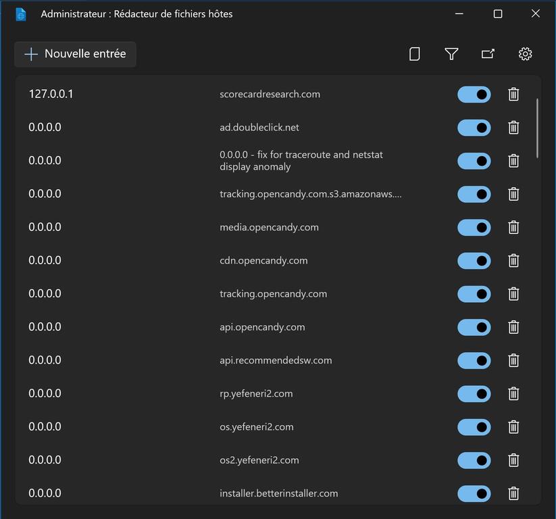Open the filter funnel icon
The image size is (556, 519).
[451, 54]
